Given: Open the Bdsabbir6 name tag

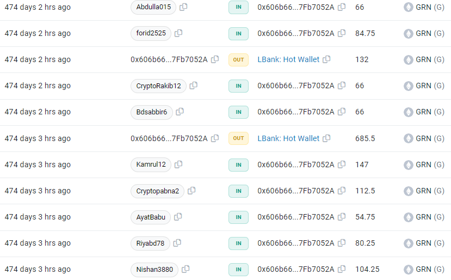Looking at the screenshot, I should click(152, 112).
